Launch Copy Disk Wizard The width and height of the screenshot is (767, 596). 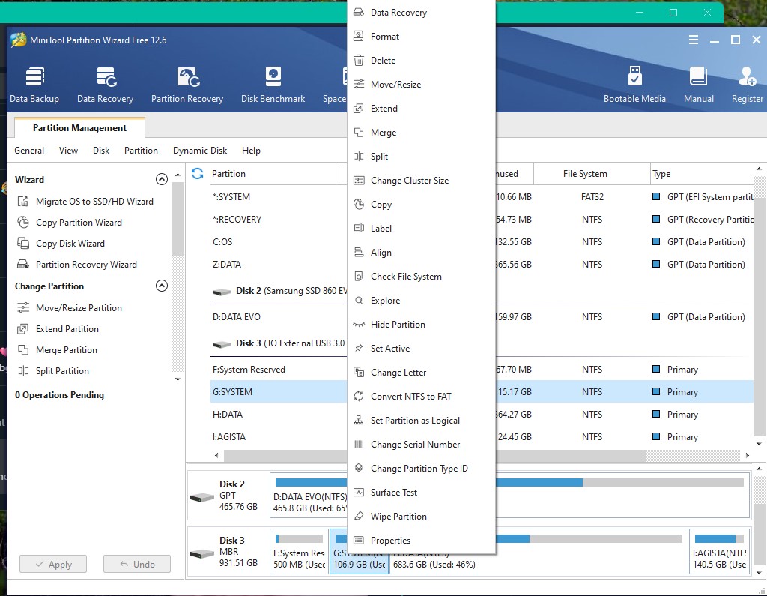(61, 244)
